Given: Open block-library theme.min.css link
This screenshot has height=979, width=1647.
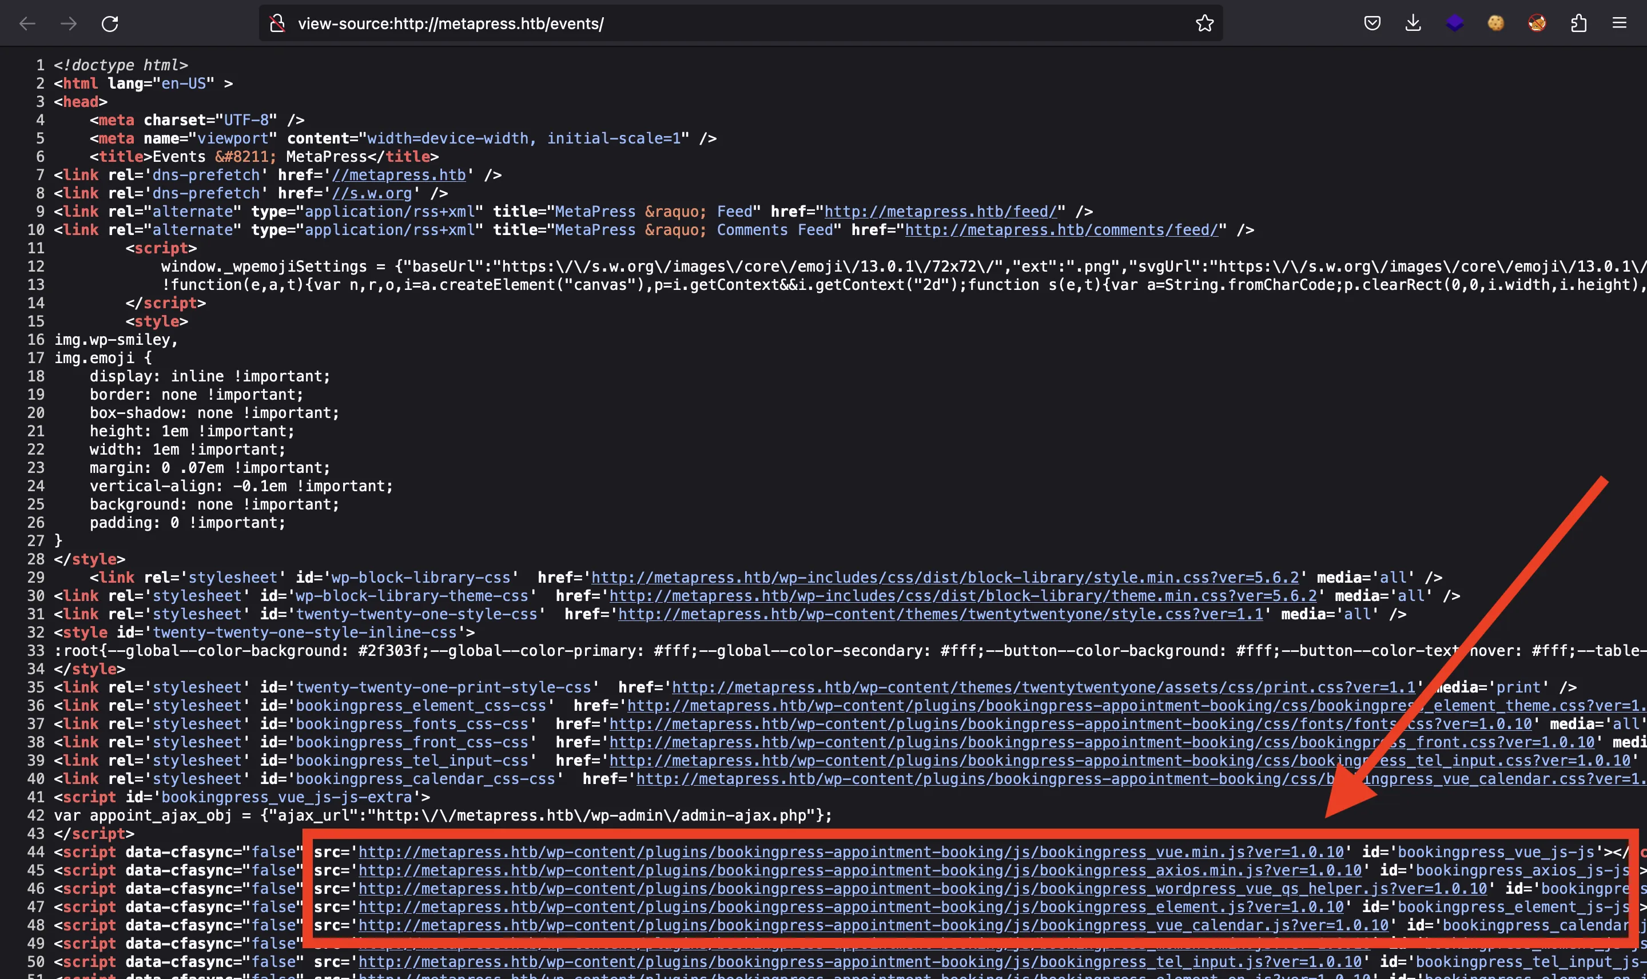Looking at the screenshot, I should 962,596.
